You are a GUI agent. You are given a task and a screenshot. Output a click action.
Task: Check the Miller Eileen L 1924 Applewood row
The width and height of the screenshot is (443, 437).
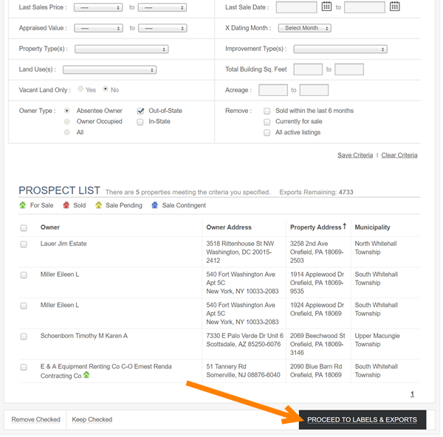click(24, 306)
